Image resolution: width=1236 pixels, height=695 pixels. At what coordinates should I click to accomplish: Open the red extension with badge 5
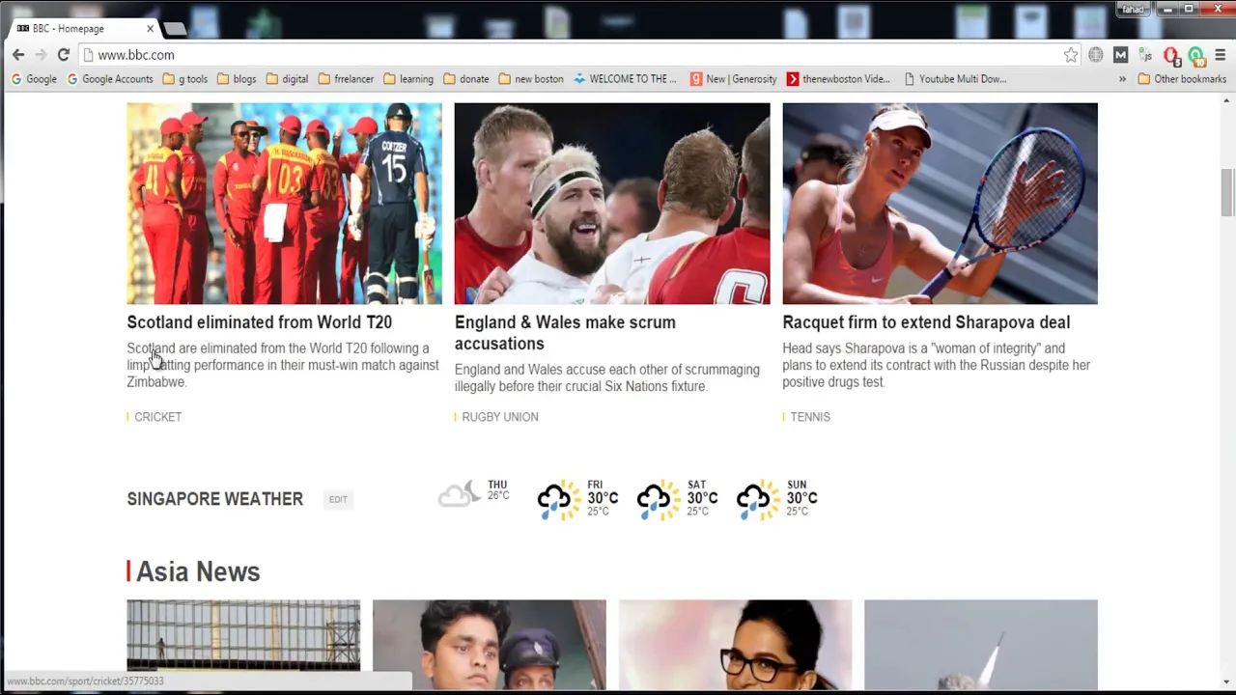pos(1171,56)
